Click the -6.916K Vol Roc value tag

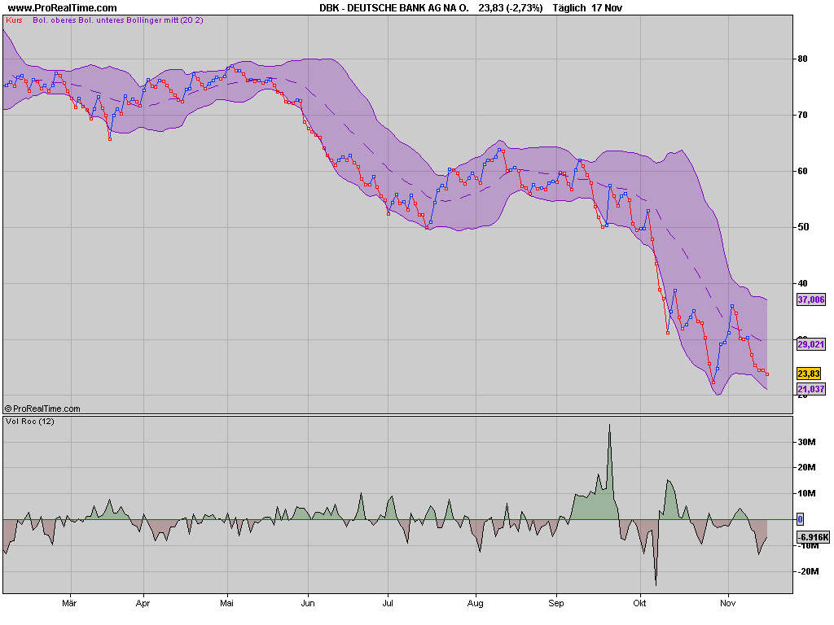pyautogui.click(x=814, y=537)
